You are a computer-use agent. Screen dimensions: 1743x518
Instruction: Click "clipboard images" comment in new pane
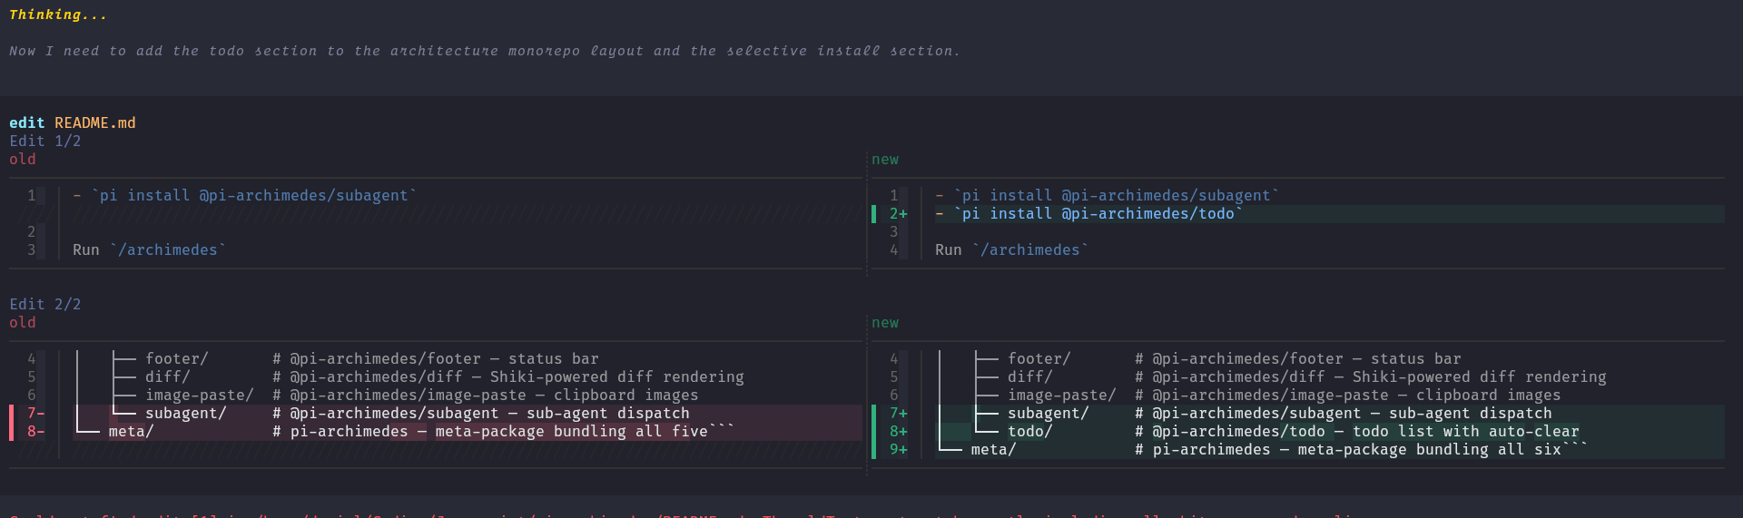click(x=1489, y=395)
